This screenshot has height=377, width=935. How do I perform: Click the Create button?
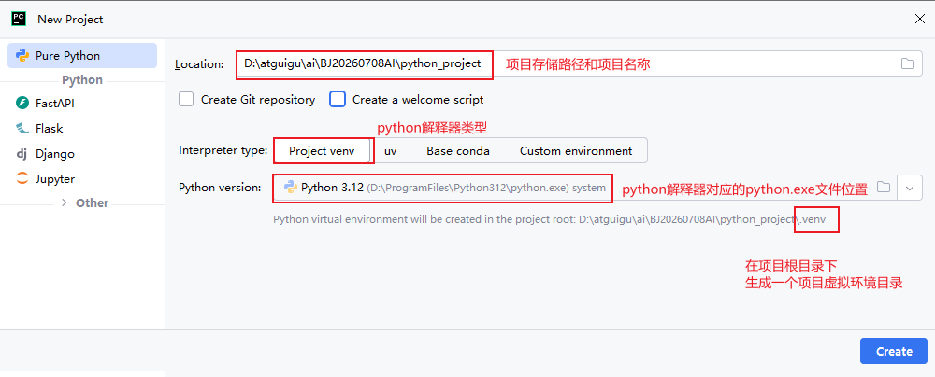coord(894,352)
